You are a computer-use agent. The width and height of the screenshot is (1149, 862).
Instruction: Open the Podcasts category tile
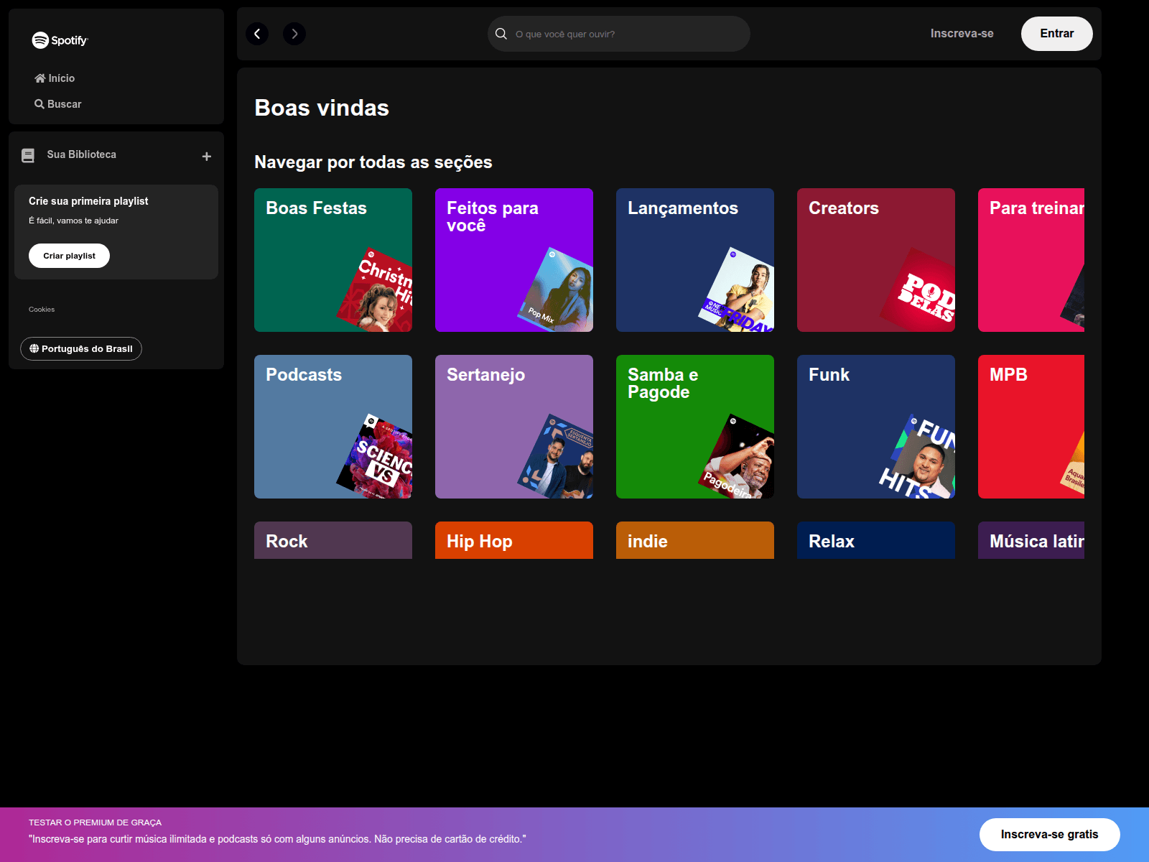pos(333,427)
